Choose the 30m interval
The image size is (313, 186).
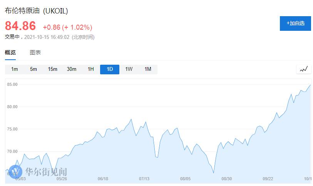point(72,69)
